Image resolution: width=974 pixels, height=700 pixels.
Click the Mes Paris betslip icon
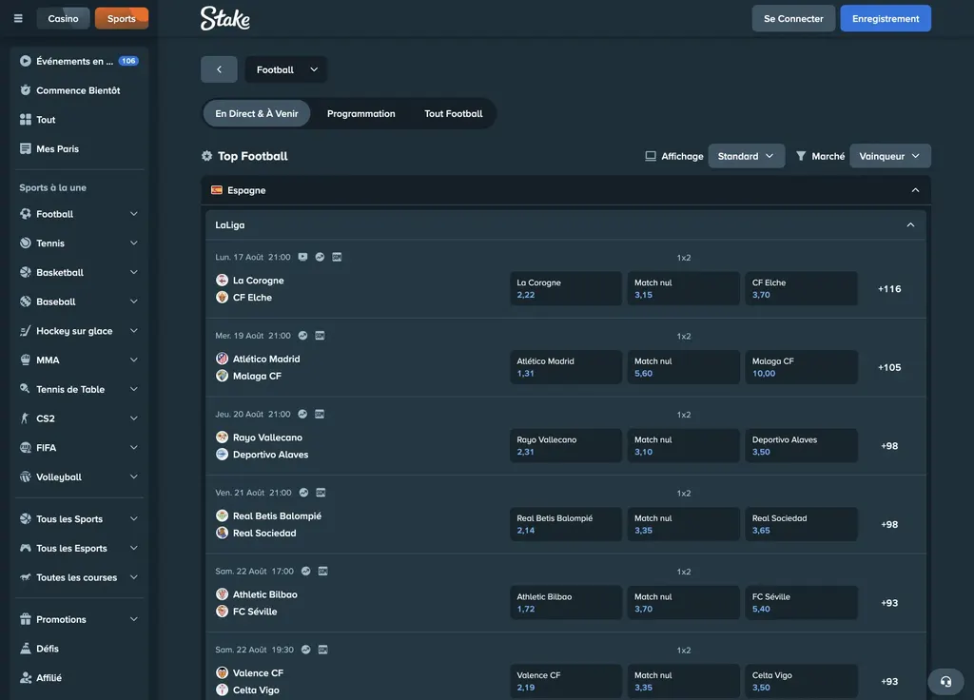pyautogui.click(x=26, y=148)
